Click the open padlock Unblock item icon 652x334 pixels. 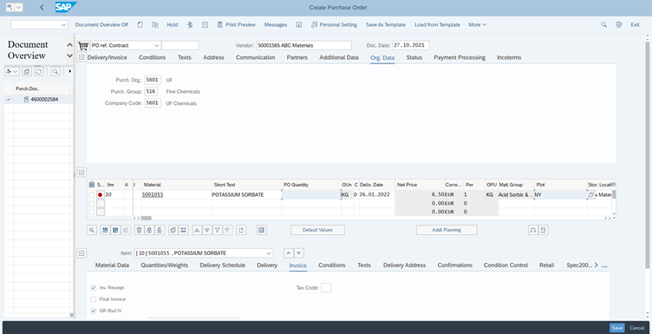coord(160,230)
